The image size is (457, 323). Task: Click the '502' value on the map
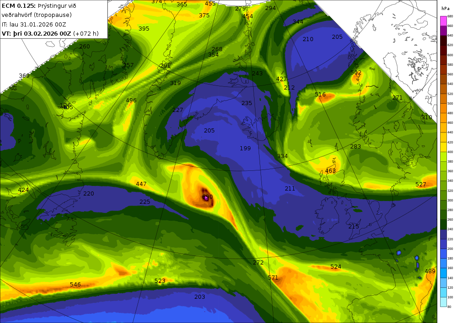click(356, 73)
